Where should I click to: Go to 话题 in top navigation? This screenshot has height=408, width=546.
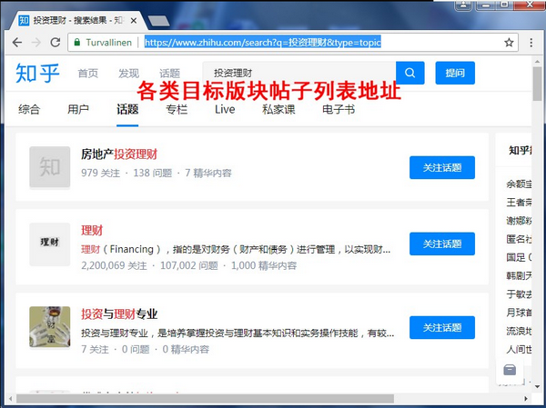click(x=169, y=74)
